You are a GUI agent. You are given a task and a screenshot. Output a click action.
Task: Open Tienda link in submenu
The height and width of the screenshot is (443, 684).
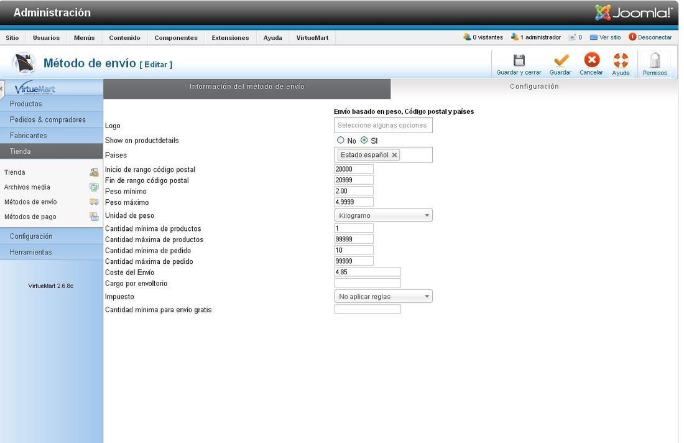15,172
